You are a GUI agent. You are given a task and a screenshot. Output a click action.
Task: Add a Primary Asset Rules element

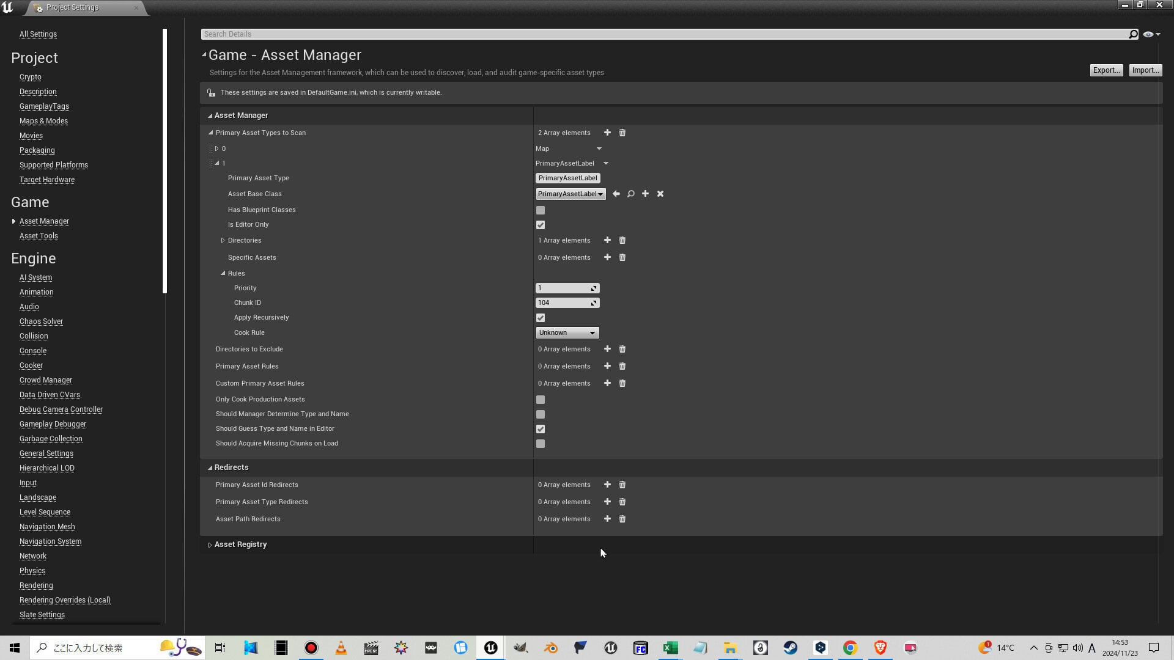coord(607,366)
